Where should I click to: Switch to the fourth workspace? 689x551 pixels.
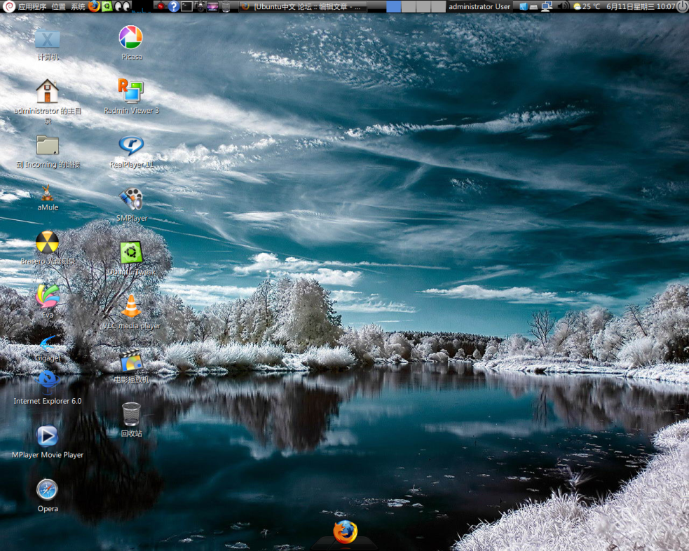click(x=438, y=6)
